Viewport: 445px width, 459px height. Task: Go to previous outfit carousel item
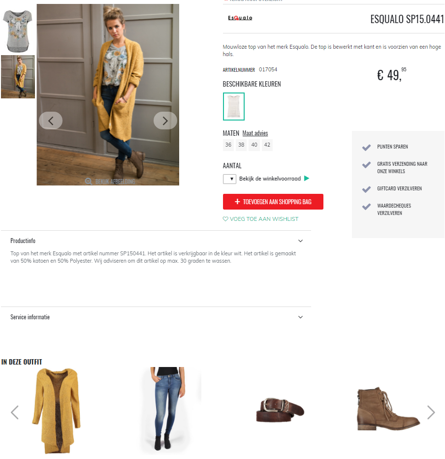(15, 412)
